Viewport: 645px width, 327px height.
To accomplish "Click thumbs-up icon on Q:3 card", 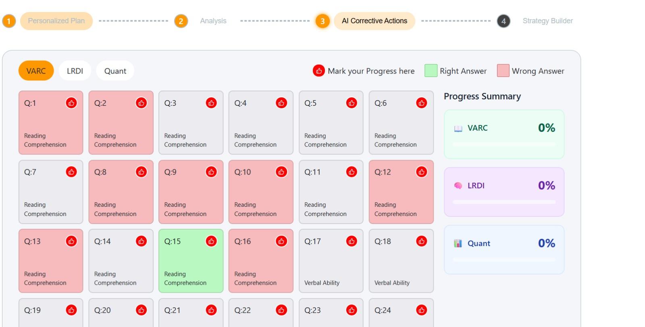I will click(x=211, y=103).
